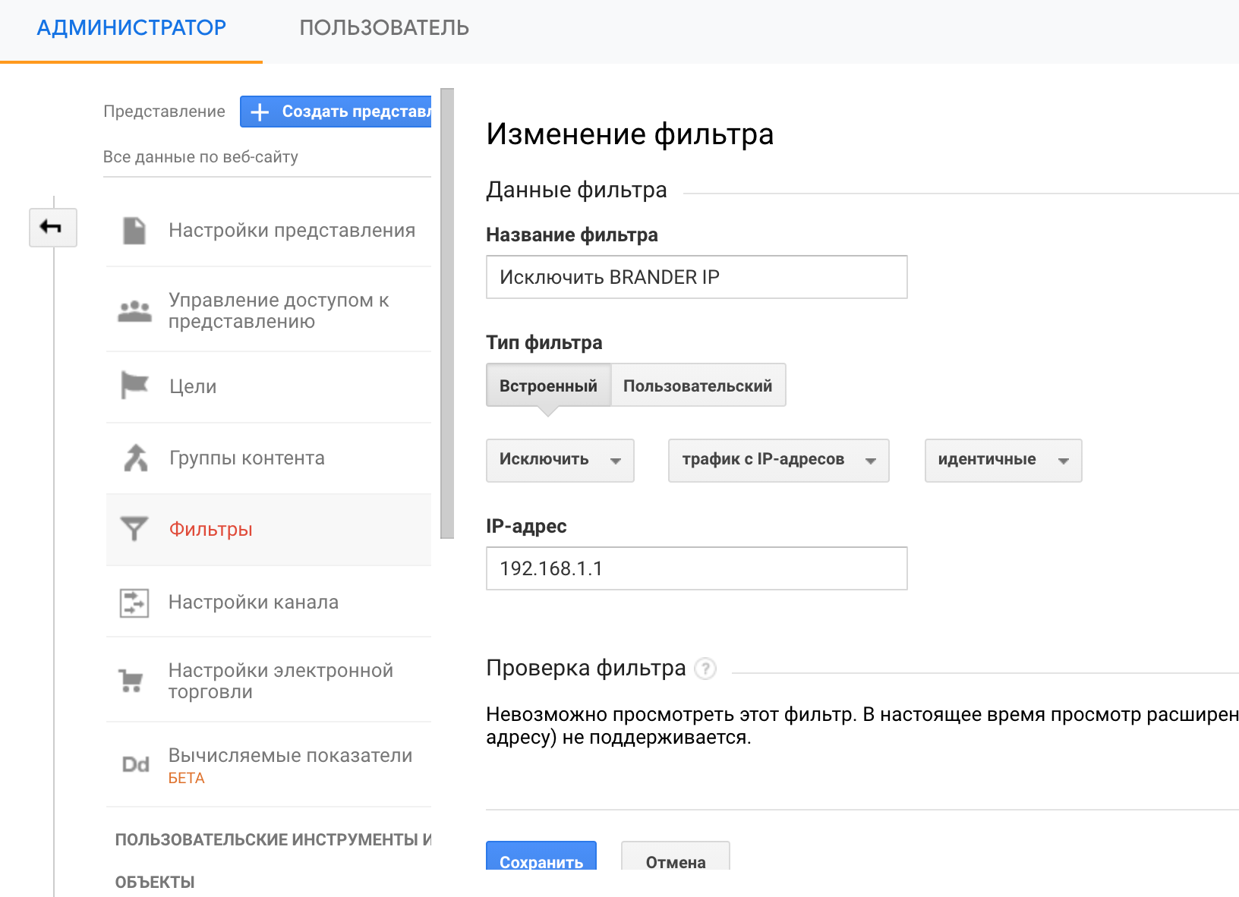Switch filter type to Пользовательский
The width and height of the screenshot is (1239, 897).
[698, 386]
